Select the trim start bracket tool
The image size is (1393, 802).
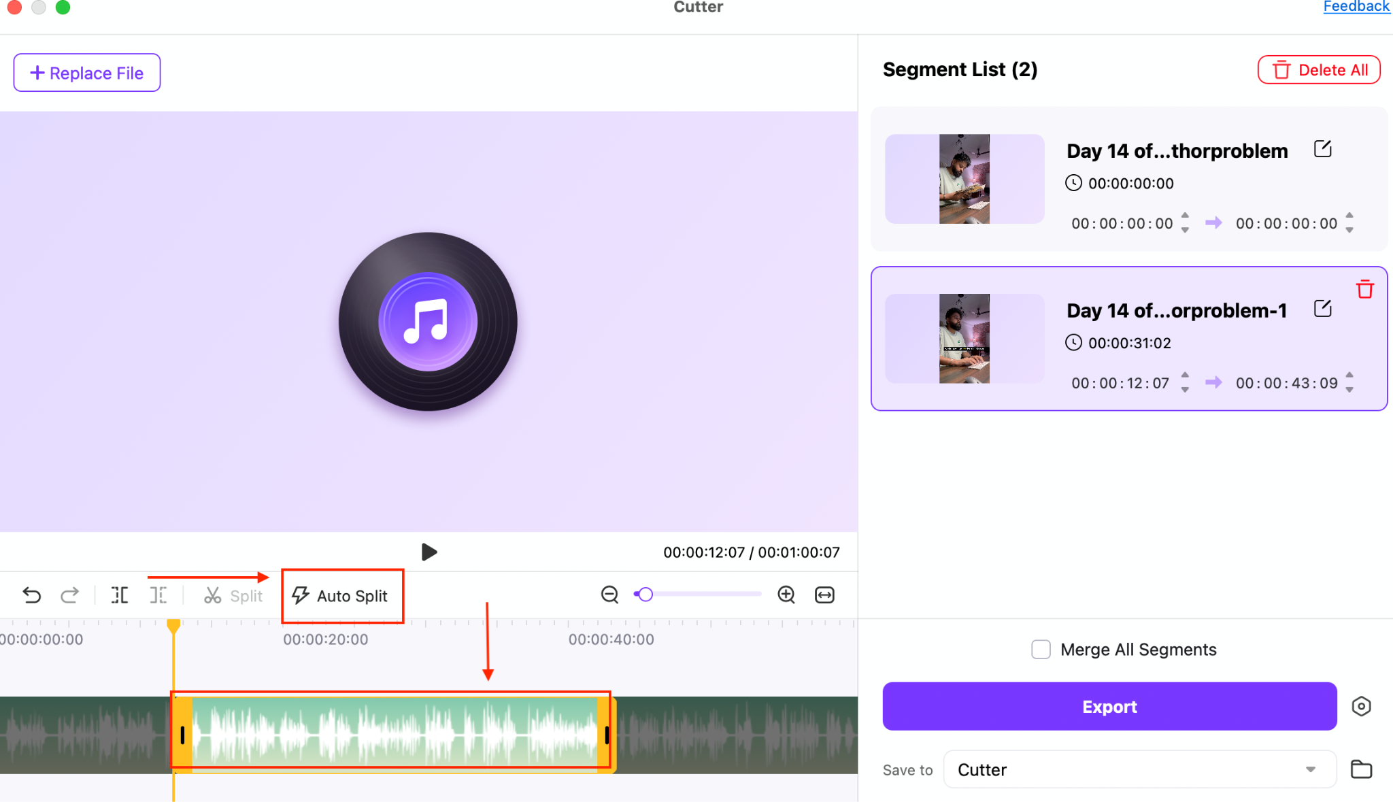(120, 595)
